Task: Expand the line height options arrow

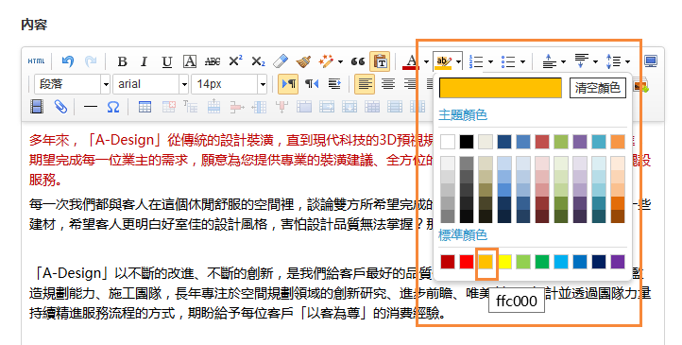Action: [627, 61]
